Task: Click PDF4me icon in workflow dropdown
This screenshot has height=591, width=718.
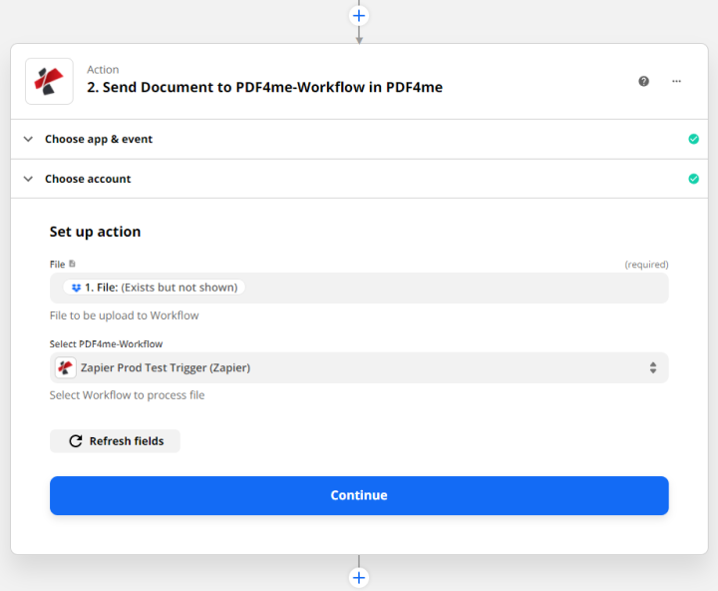Action: pyautogui.click(x=66, y=367)
